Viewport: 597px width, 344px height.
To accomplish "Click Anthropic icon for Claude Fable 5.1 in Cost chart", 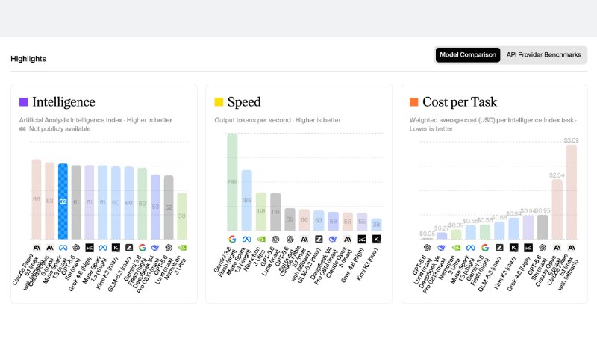I will (x=572, y=248).
